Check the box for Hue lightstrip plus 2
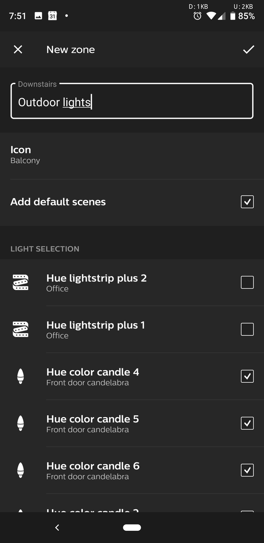 247,282
